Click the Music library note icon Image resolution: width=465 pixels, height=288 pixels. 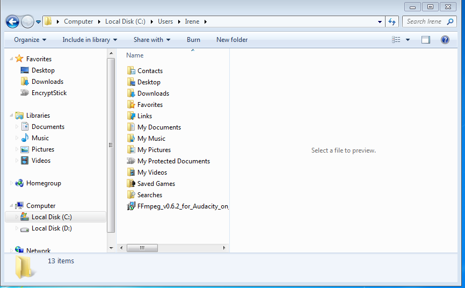tap(25, 138)
